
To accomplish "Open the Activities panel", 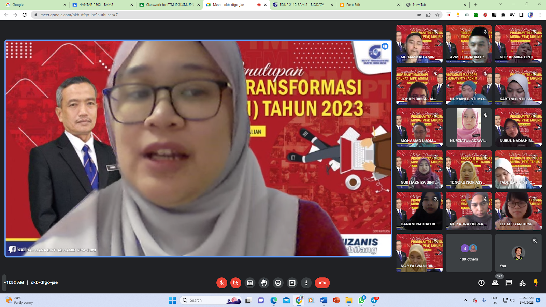I will [x=522, y=283].
